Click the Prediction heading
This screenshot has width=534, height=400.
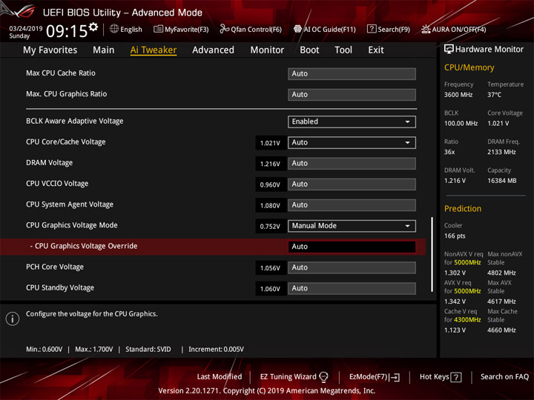463,208
